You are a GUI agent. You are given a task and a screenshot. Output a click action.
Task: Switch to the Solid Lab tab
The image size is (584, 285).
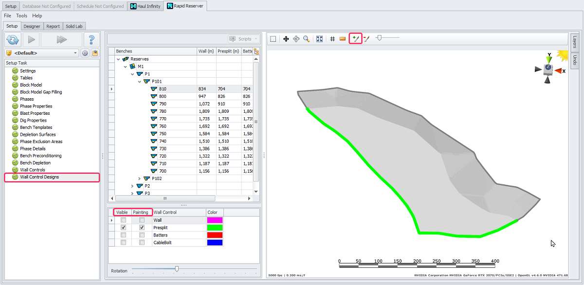click(74, 26)
